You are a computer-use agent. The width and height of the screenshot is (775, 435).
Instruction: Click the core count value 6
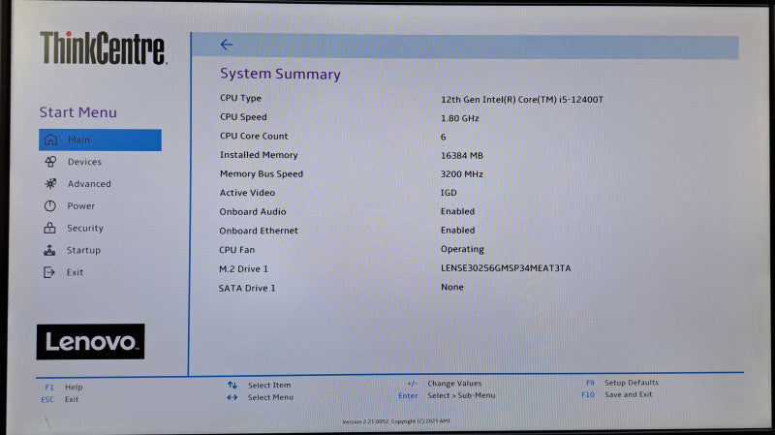coord(444,137)
